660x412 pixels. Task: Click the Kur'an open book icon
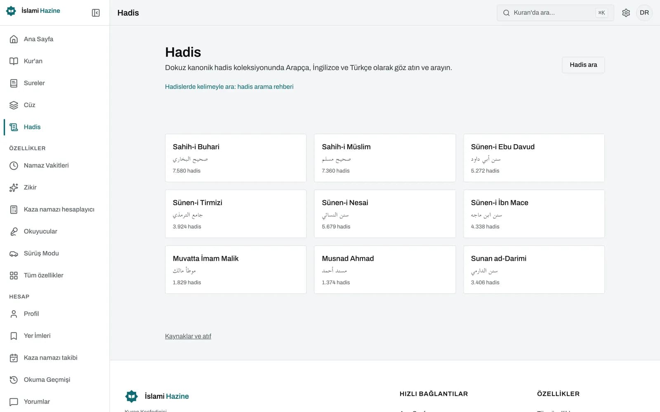(14, 61)
